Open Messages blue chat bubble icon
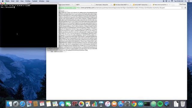The image size is (192, 108). (62, 104)
